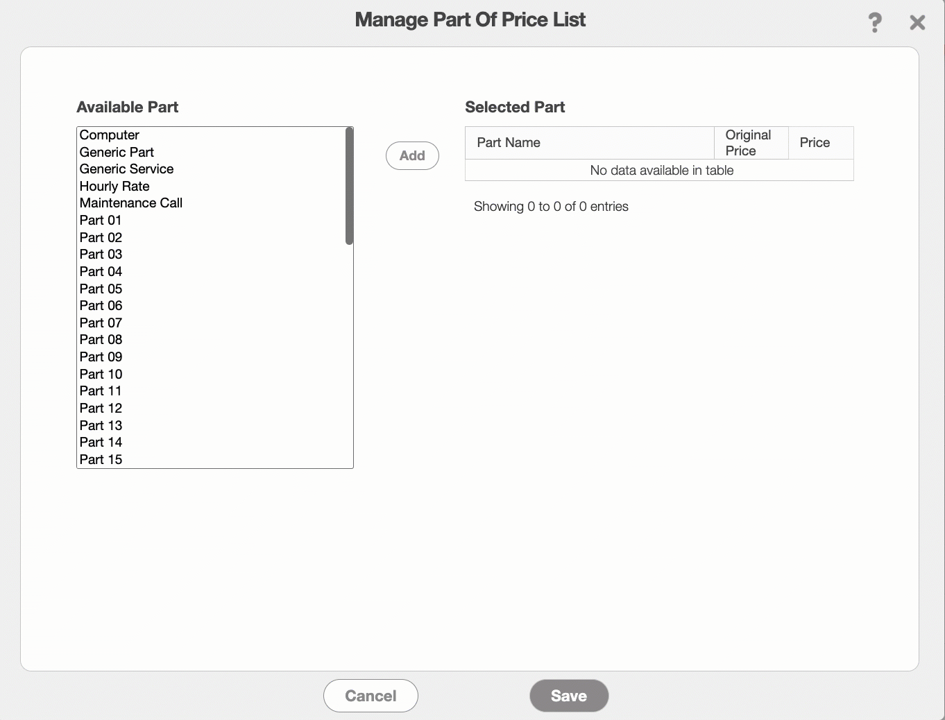Choose Generic Service in available parts
Screen dimensions: 945x720
click(x=126, y=169)
